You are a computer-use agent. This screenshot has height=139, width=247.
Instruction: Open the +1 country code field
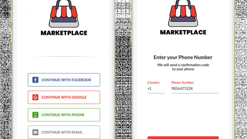[155, 89]
